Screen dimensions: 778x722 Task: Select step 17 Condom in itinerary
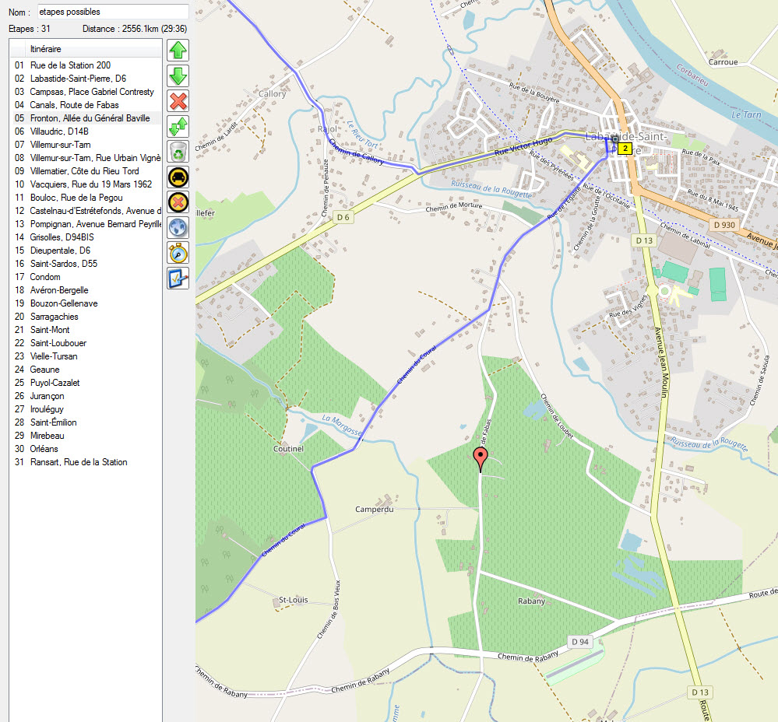pyautogui.click(x=45, y=277)
